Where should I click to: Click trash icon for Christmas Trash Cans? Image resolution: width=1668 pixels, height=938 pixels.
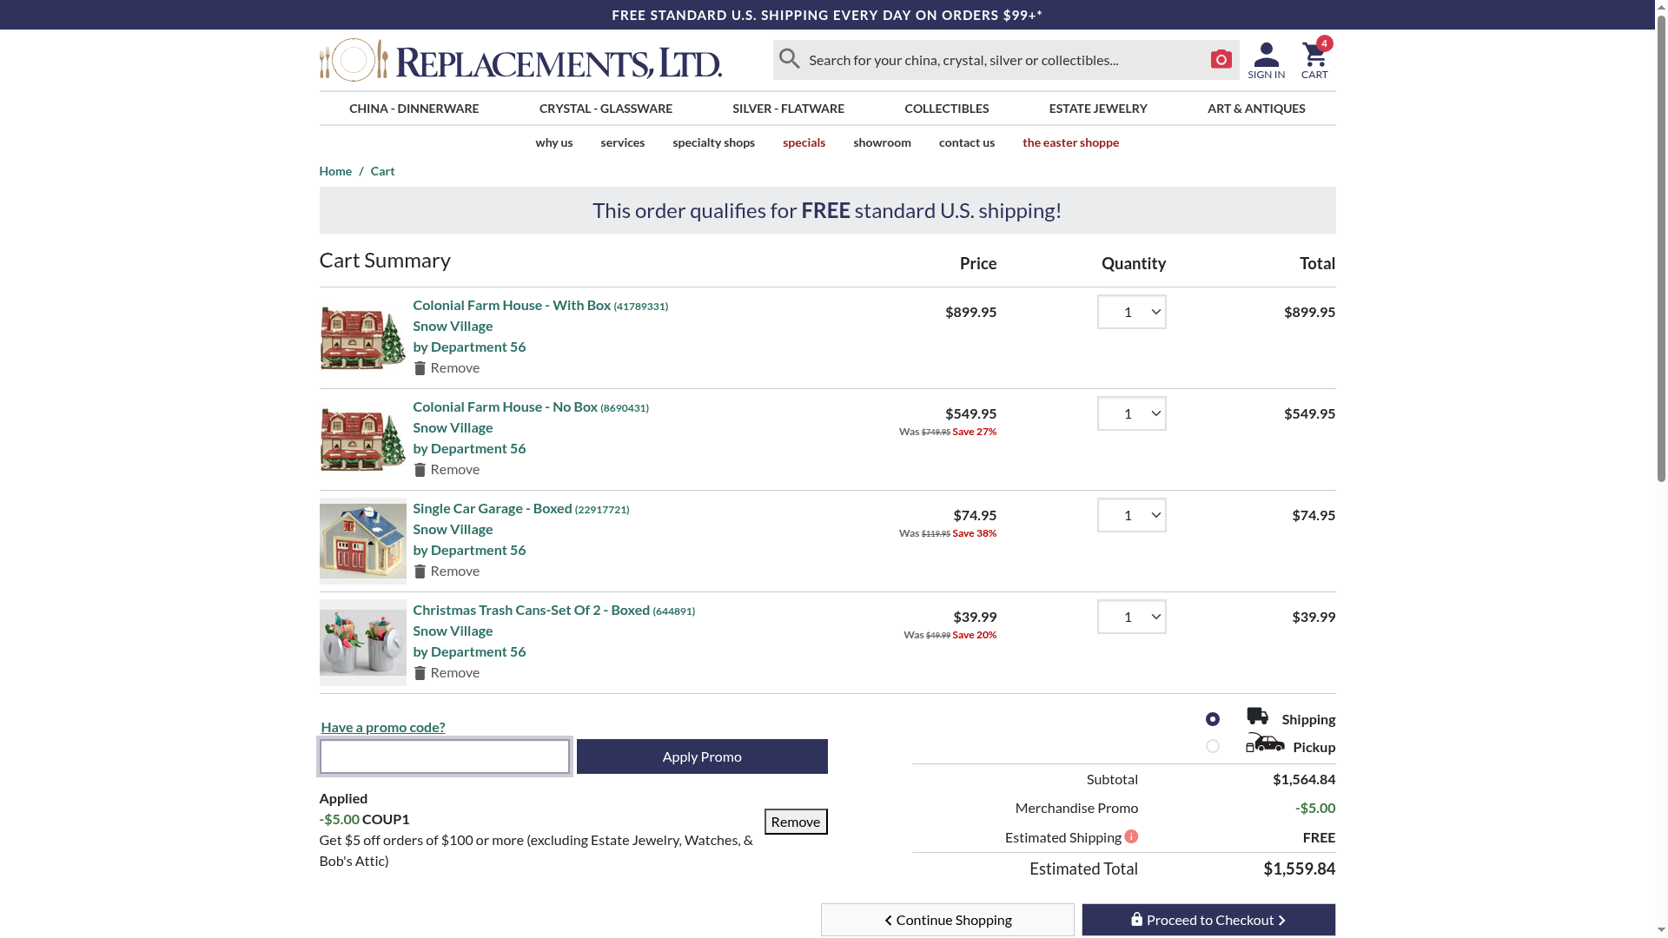pos(420,673)
